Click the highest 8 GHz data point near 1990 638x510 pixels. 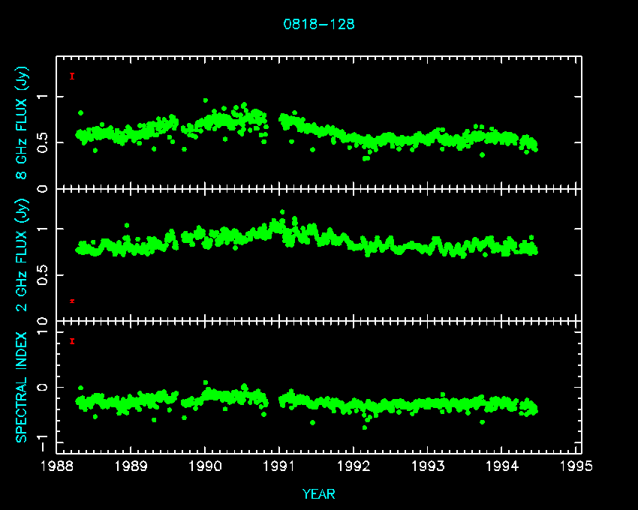point(205,100)
